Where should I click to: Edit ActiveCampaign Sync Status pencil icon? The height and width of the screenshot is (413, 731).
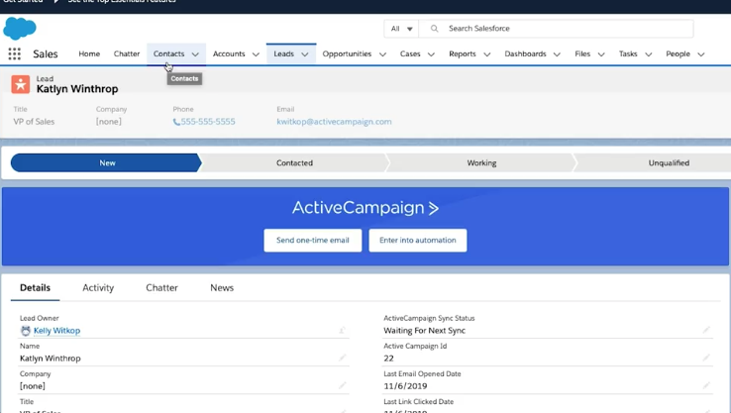[x=706, y=330]
